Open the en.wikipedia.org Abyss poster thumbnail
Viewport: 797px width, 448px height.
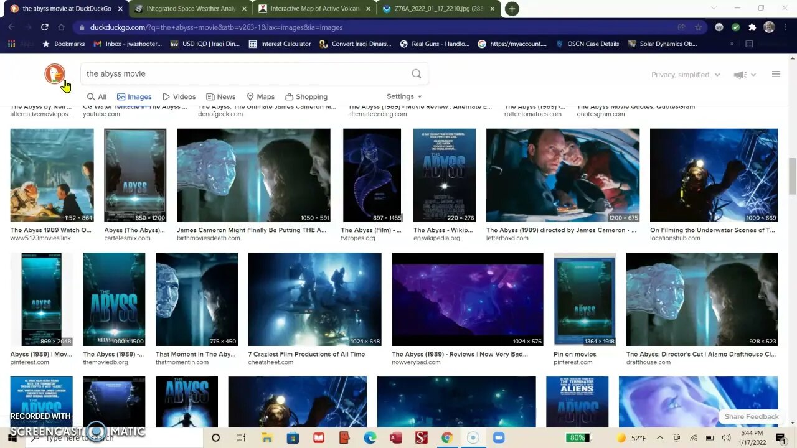(445, 175)
